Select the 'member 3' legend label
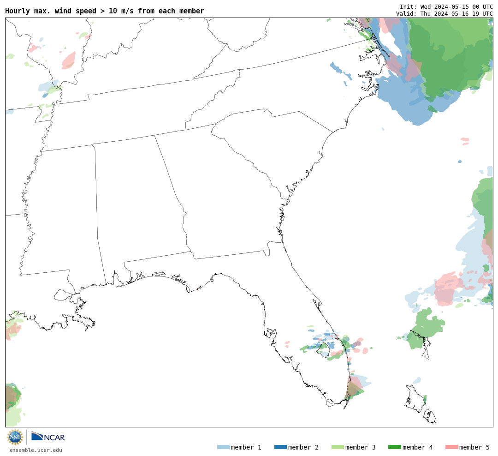Viewport: 498px width, 456px height. tap(361, 447)
